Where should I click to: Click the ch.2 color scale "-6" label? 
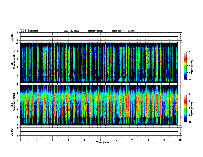[189, 94]
